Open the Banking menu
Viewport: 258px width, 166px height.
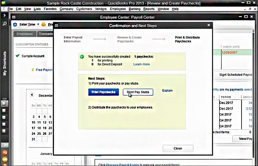135,9
